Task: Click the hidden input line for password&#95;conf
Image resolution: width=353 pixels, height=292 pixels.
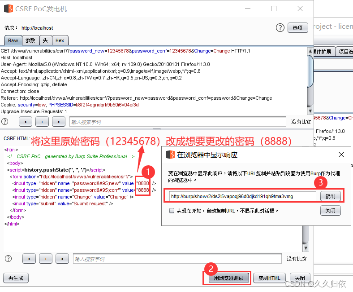Action: 84,190
